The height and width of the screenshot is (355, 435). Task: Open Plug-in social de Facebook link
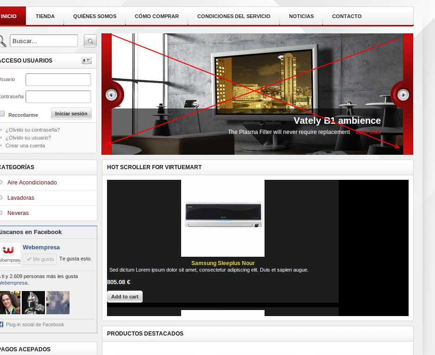[x=35, y=324]
